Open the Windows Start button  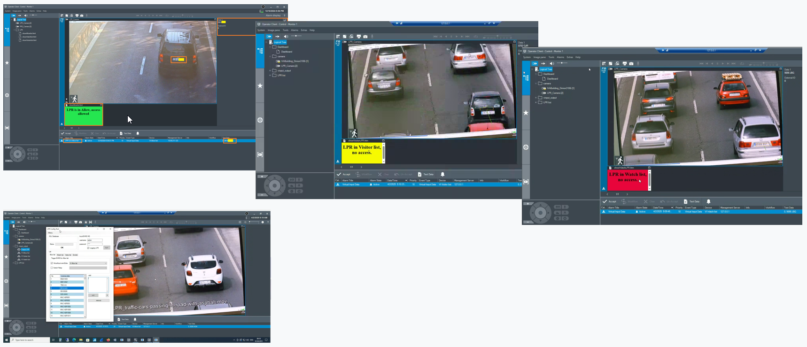click(7, 340)
